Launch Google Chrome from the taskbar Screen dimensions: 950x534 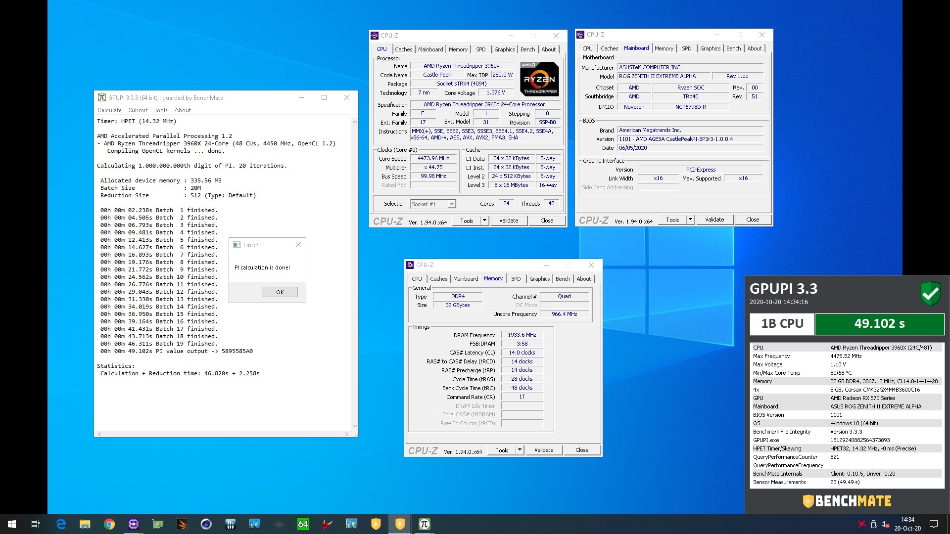click(109, 524)
